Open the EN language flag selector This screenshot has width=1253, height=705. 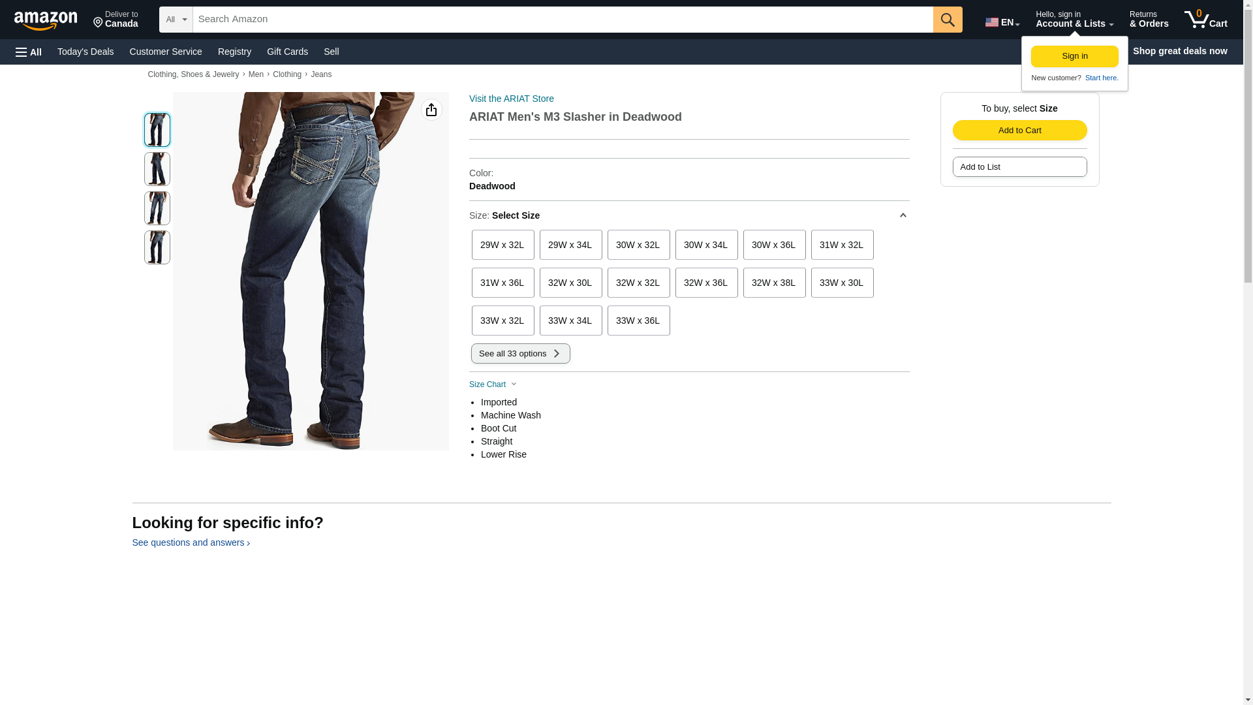(1002, 22)
